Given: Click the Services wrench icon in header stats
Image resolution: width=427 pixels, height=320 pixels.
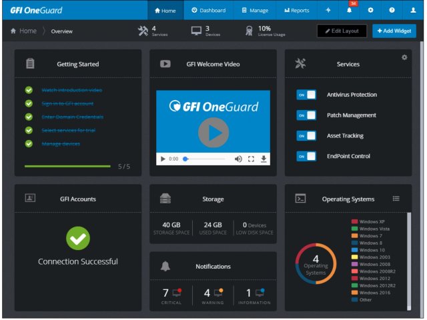Looking at the screenshot, I should (x=143, y=31).
